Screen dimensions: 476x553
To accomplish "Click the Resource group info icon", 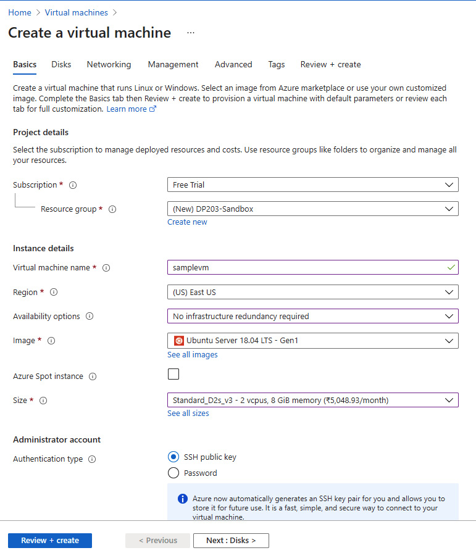I will (x=112, y=209).
